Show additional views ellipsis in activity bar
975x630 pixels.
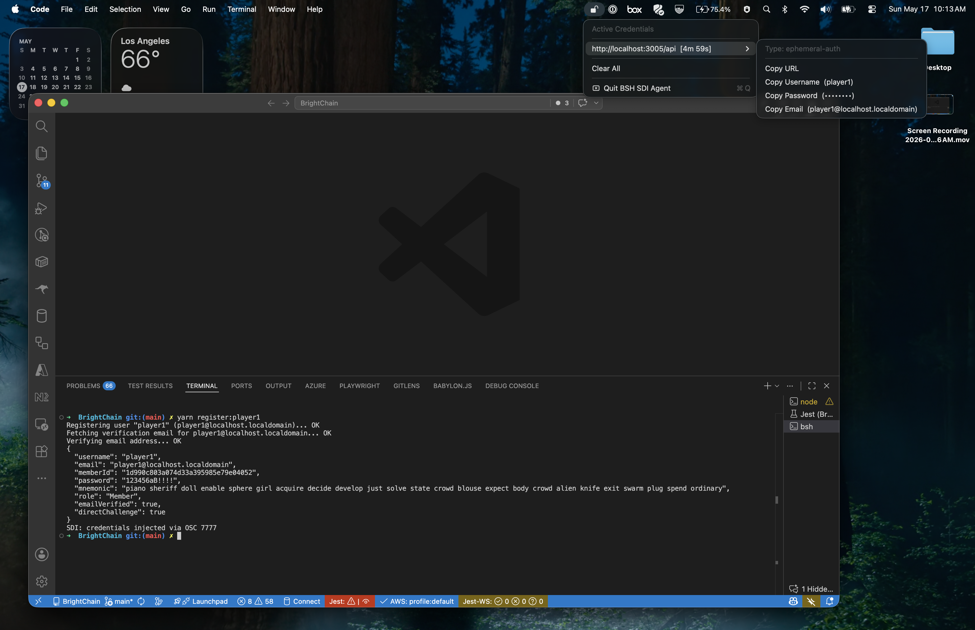(41, 478)
